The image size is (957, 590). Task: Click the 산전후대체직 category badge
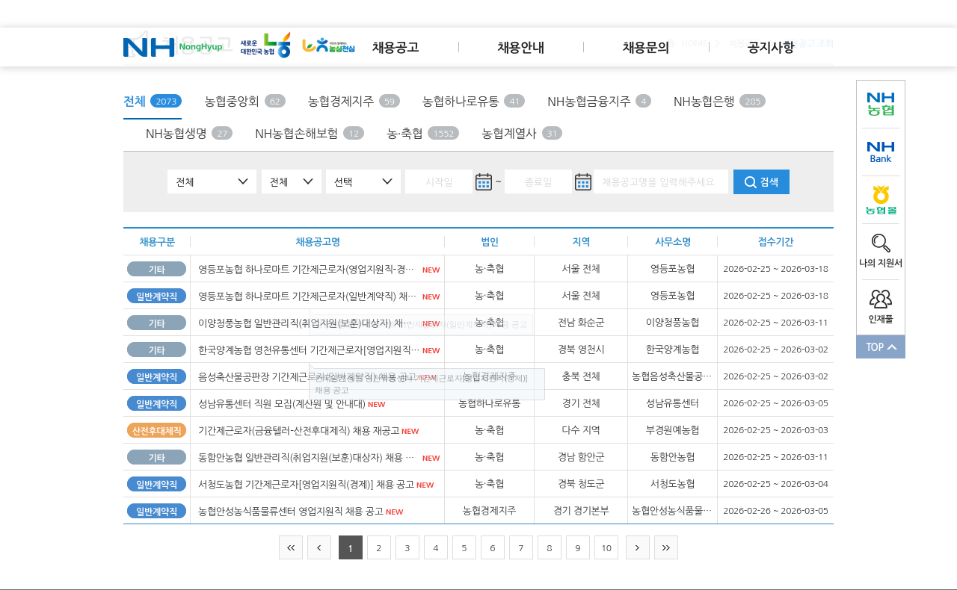coord(156,430)
